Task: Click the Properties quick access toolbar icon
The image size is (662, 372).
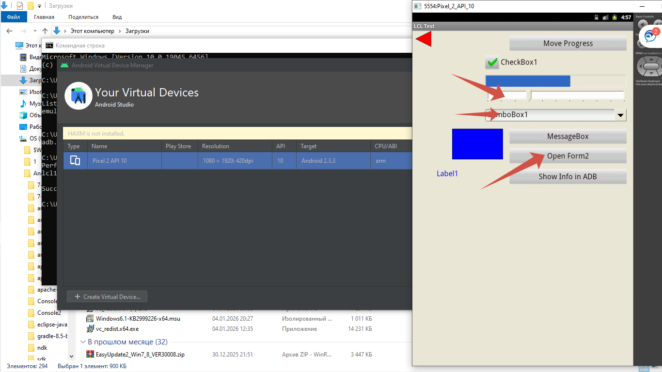Action: point(20,6)
